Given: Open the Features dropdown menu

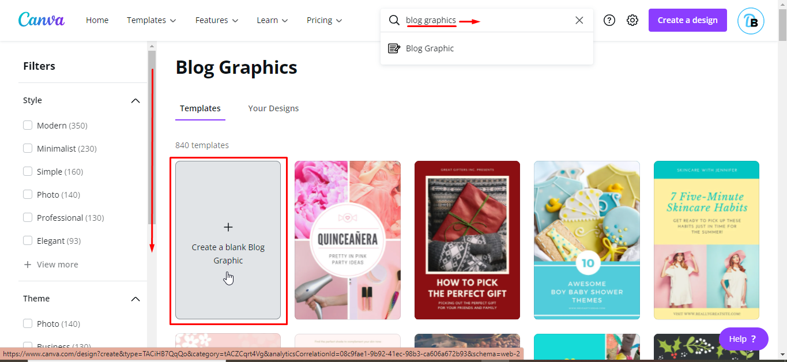Looking at the screenshot, I should tap(217, 20).
